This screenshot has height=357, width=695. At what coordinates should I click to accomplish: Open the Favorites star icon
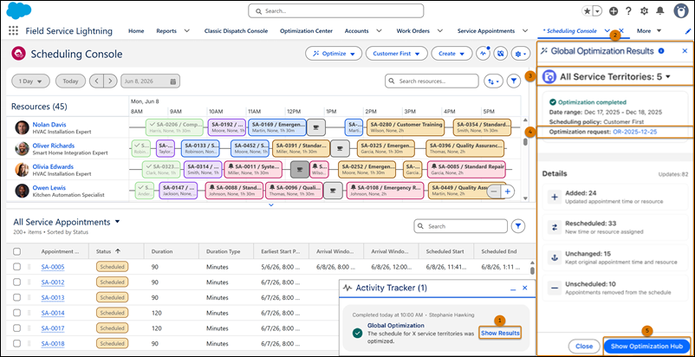tap(588, 11)
